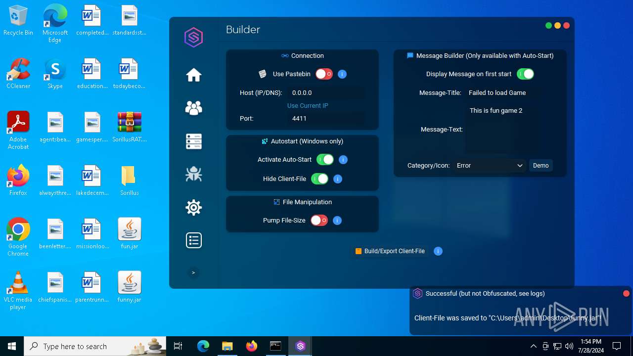Open the Windows Start menu
Image resolution: width=633 pixels, height=356 pixels.
12,346
